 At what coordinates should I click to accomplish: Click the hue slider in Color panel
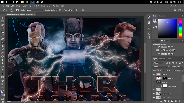pos(180,28)
